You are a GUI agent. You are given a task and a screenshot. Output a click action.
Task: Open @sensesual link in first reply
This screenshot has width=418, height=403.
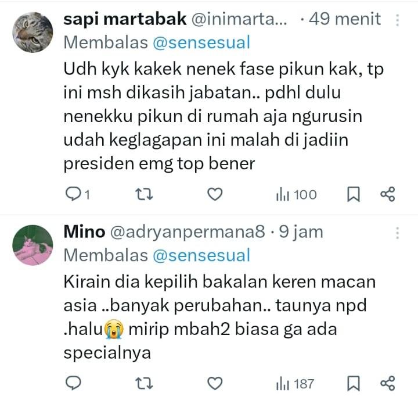point(201,42)
